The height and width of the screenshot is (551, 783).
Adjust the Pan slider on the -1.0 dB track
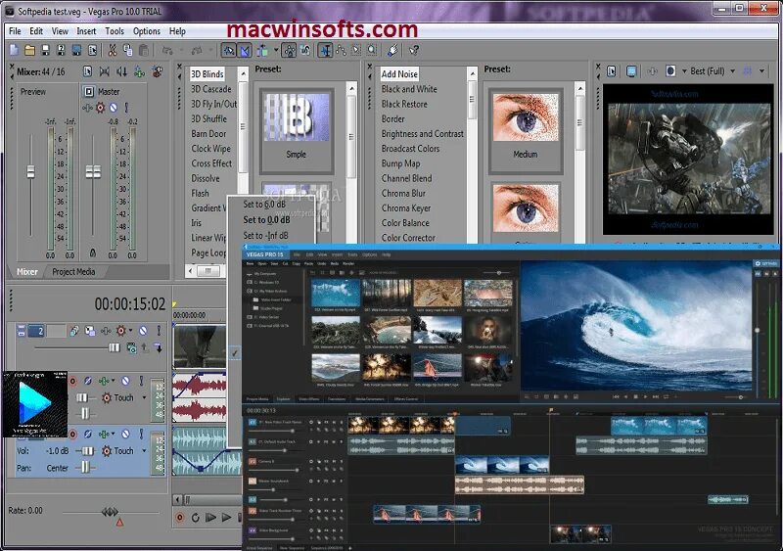pos(85,468)
